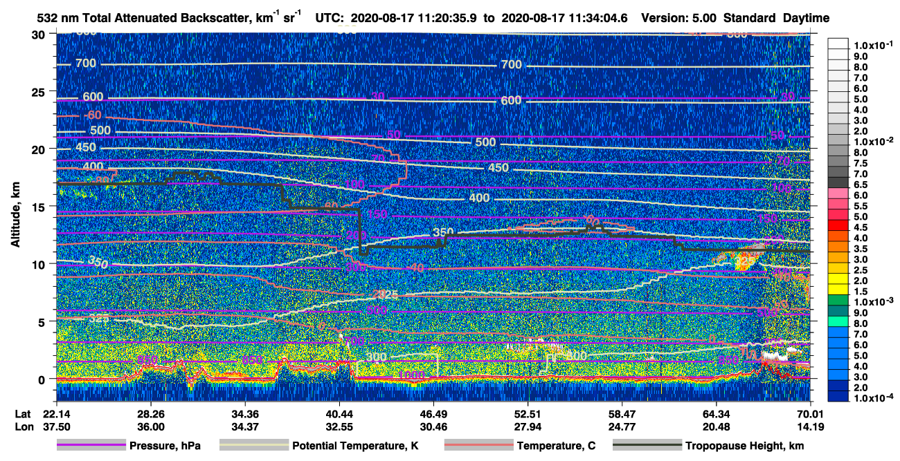Image resolution: width=900 pixels, height=461 pixels.
Task: Click the yellow colorbar swatch beside '1.5'
Action: coord(838,291)
